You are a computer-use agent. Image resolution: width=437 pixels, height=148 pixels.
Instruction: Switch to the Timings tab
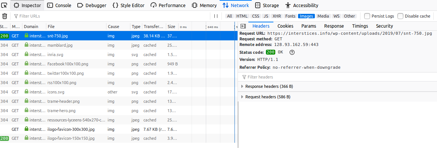(360, 26)
